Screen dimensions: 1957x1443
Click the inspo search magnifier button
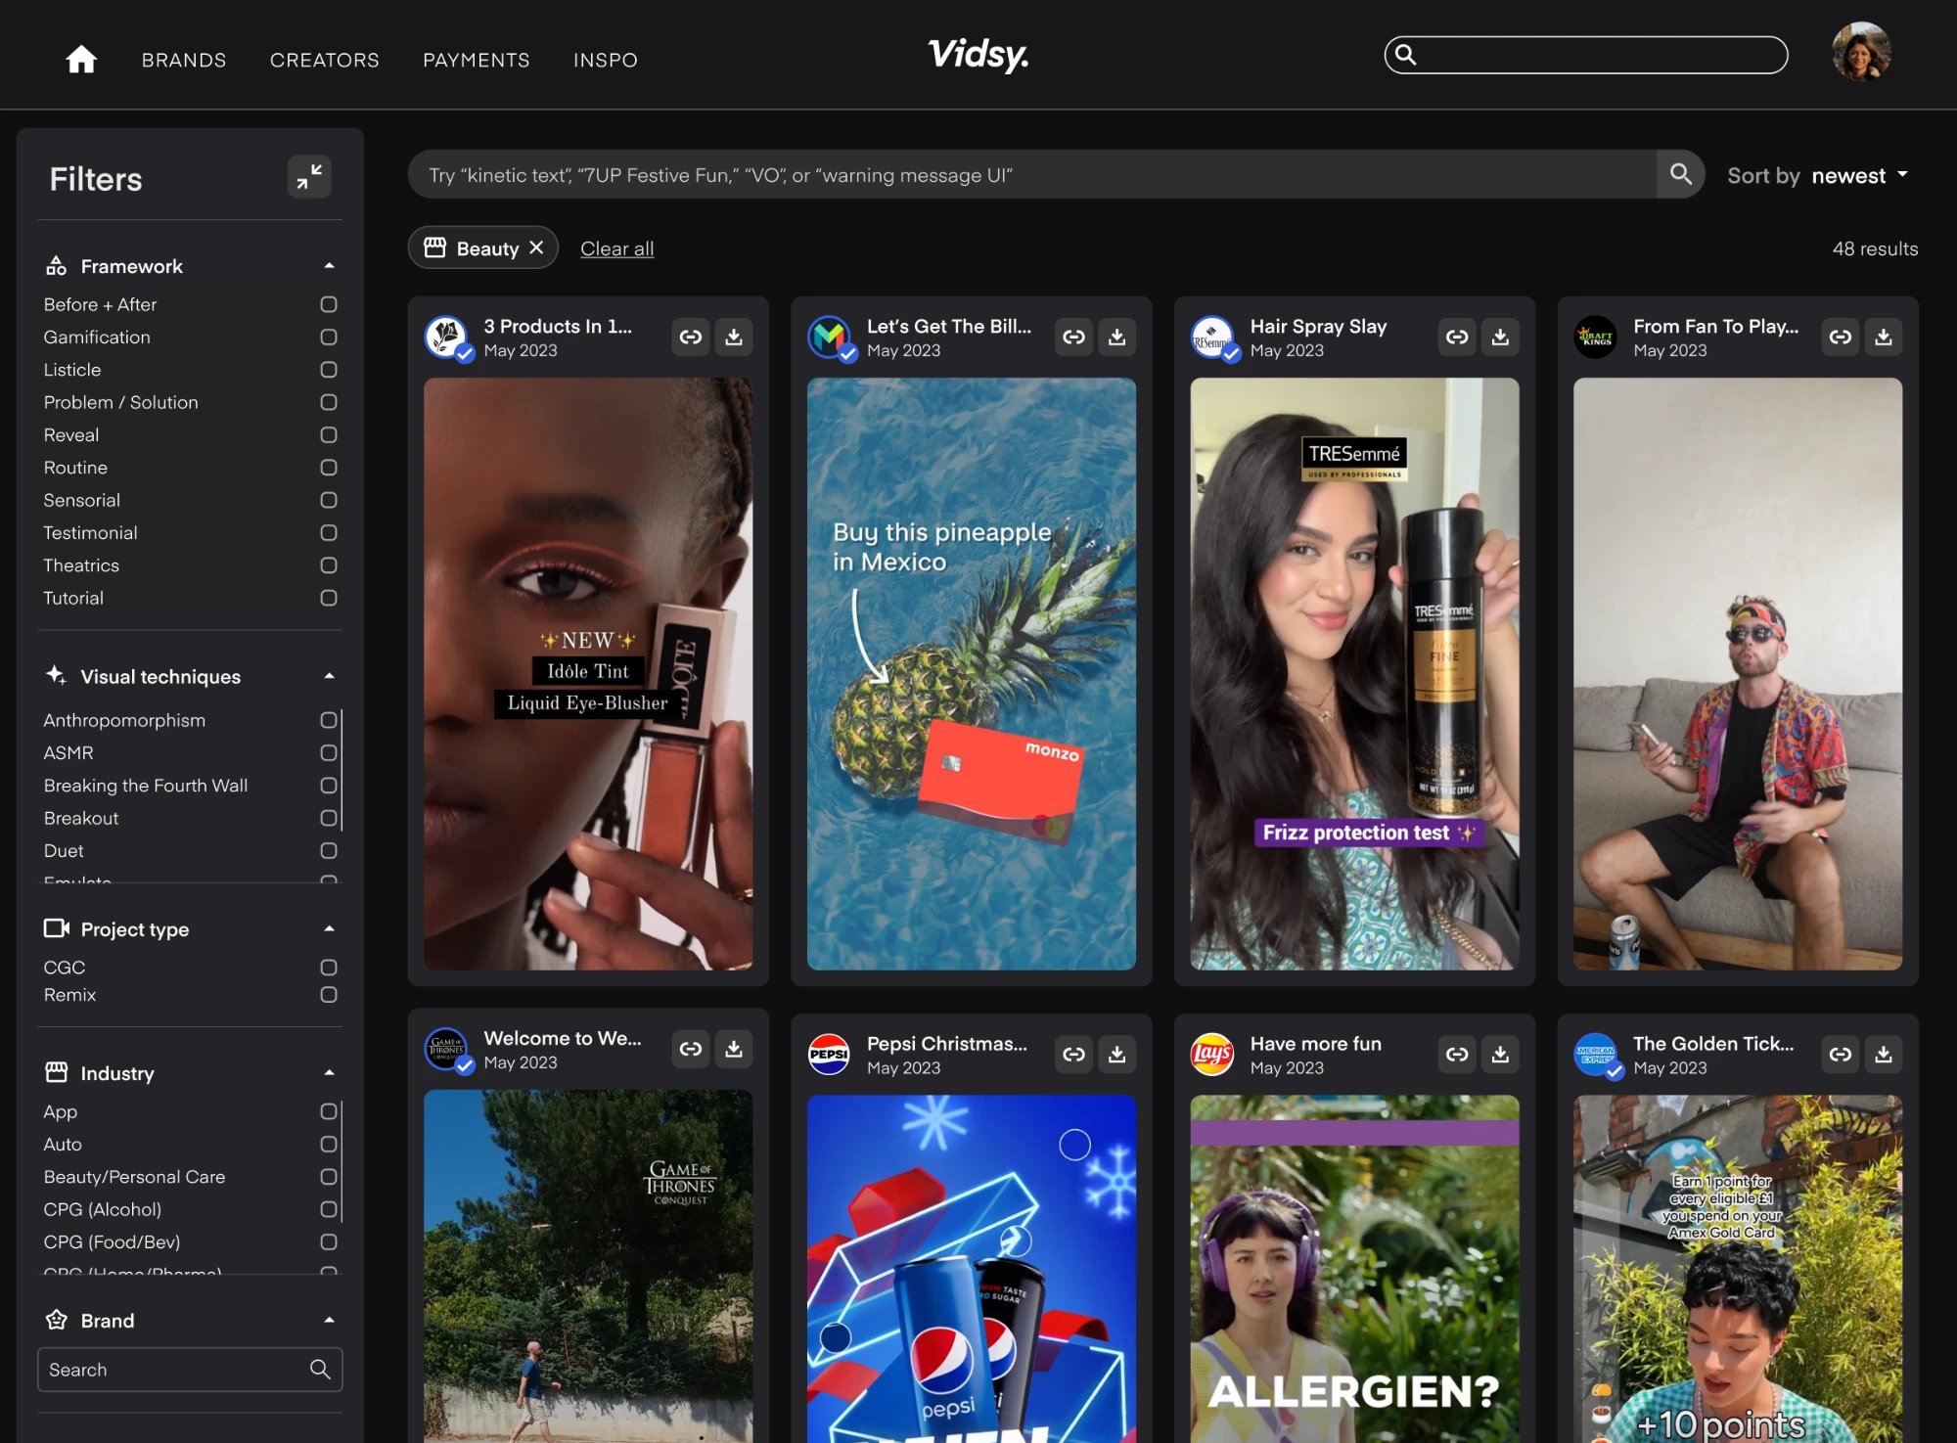pyautogui.click(x=1681, y=174)
